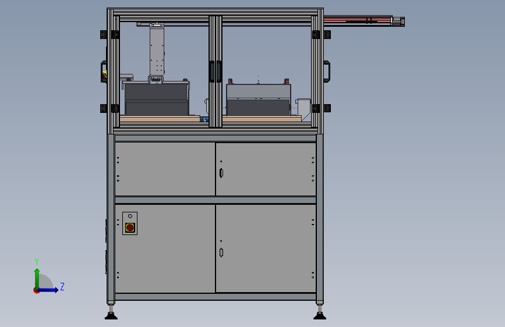Select the dark box in left enclosure bay

pyautogui.click(x=157, y=98)
